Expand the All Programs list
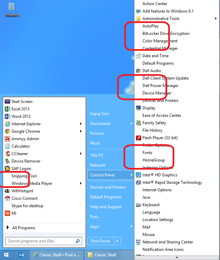The width and height of the screenshot is (220, 260). coord(23,228)
